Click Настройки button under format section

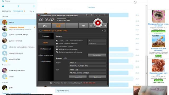(x=78, y=77)
